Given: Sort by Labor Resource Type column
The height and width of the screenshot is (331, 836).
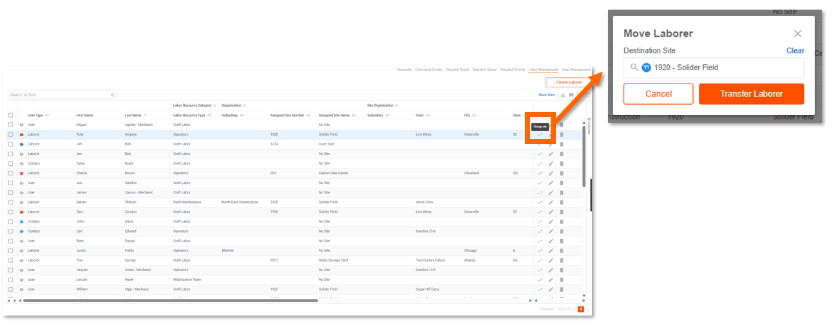Looking at the screenshot, I should coord(193,115).
